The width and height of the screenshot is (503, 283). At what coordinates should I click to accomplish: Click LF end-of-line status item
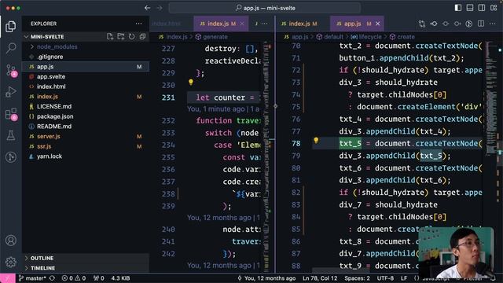point(404,278)
